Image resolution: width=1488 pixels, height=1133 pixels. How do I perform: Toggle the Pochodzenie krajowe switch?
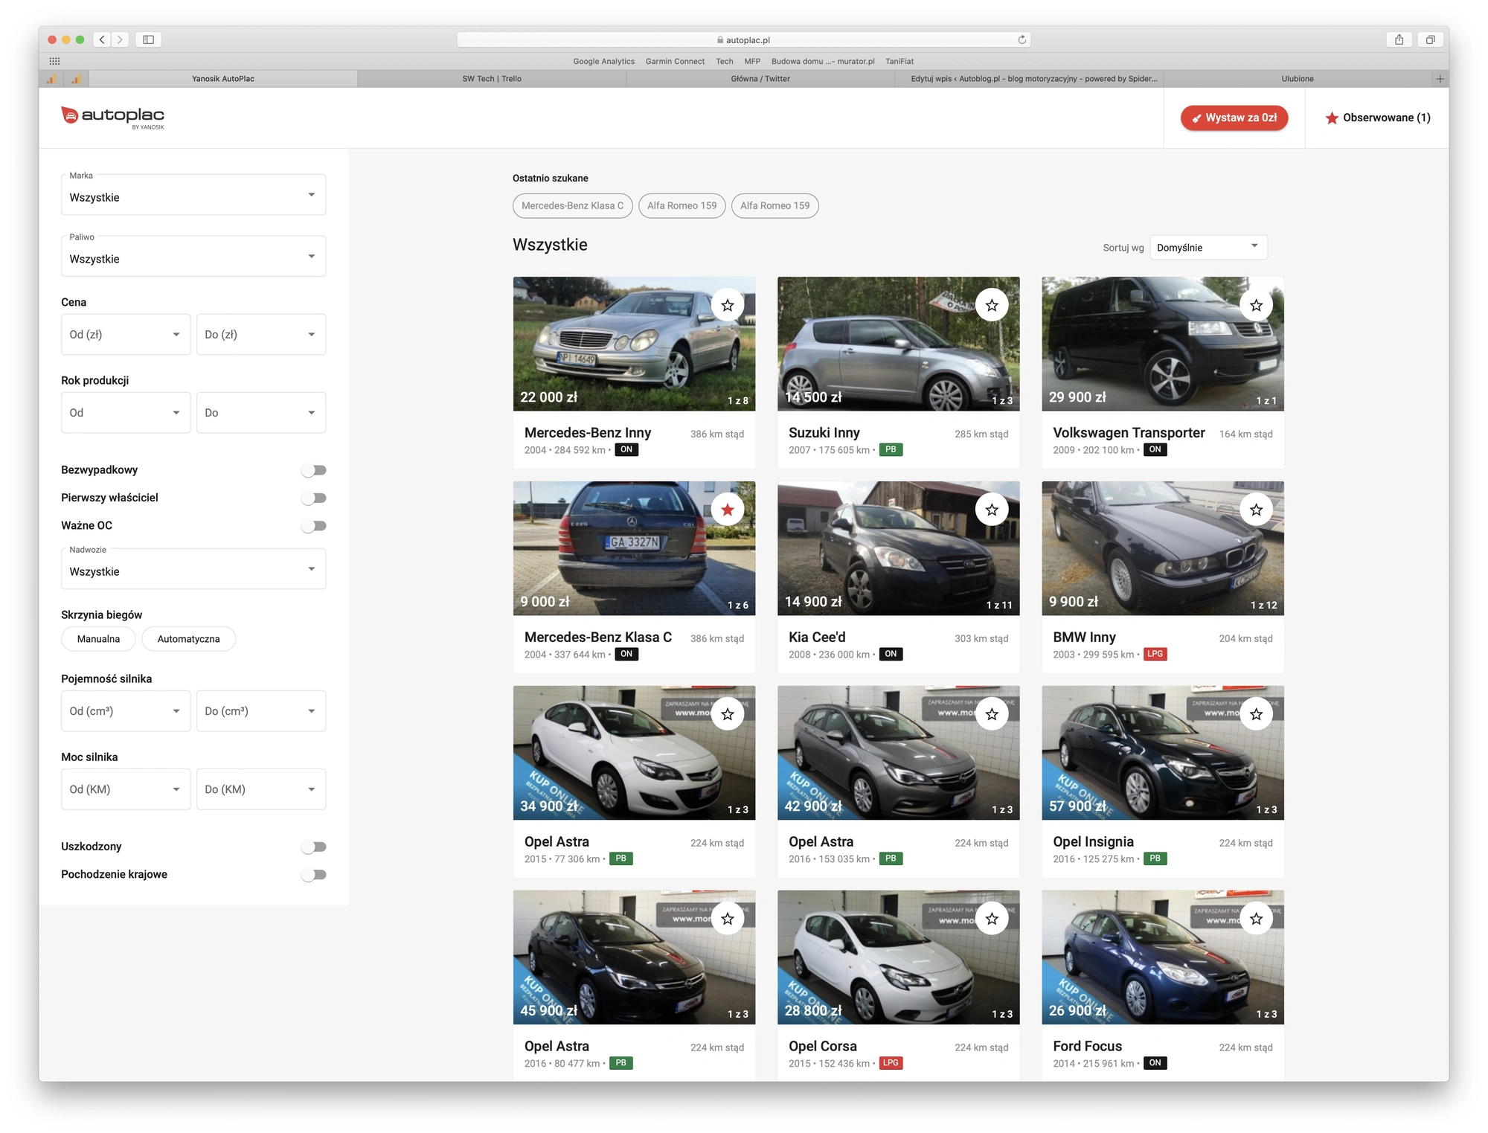pos(314,875)
